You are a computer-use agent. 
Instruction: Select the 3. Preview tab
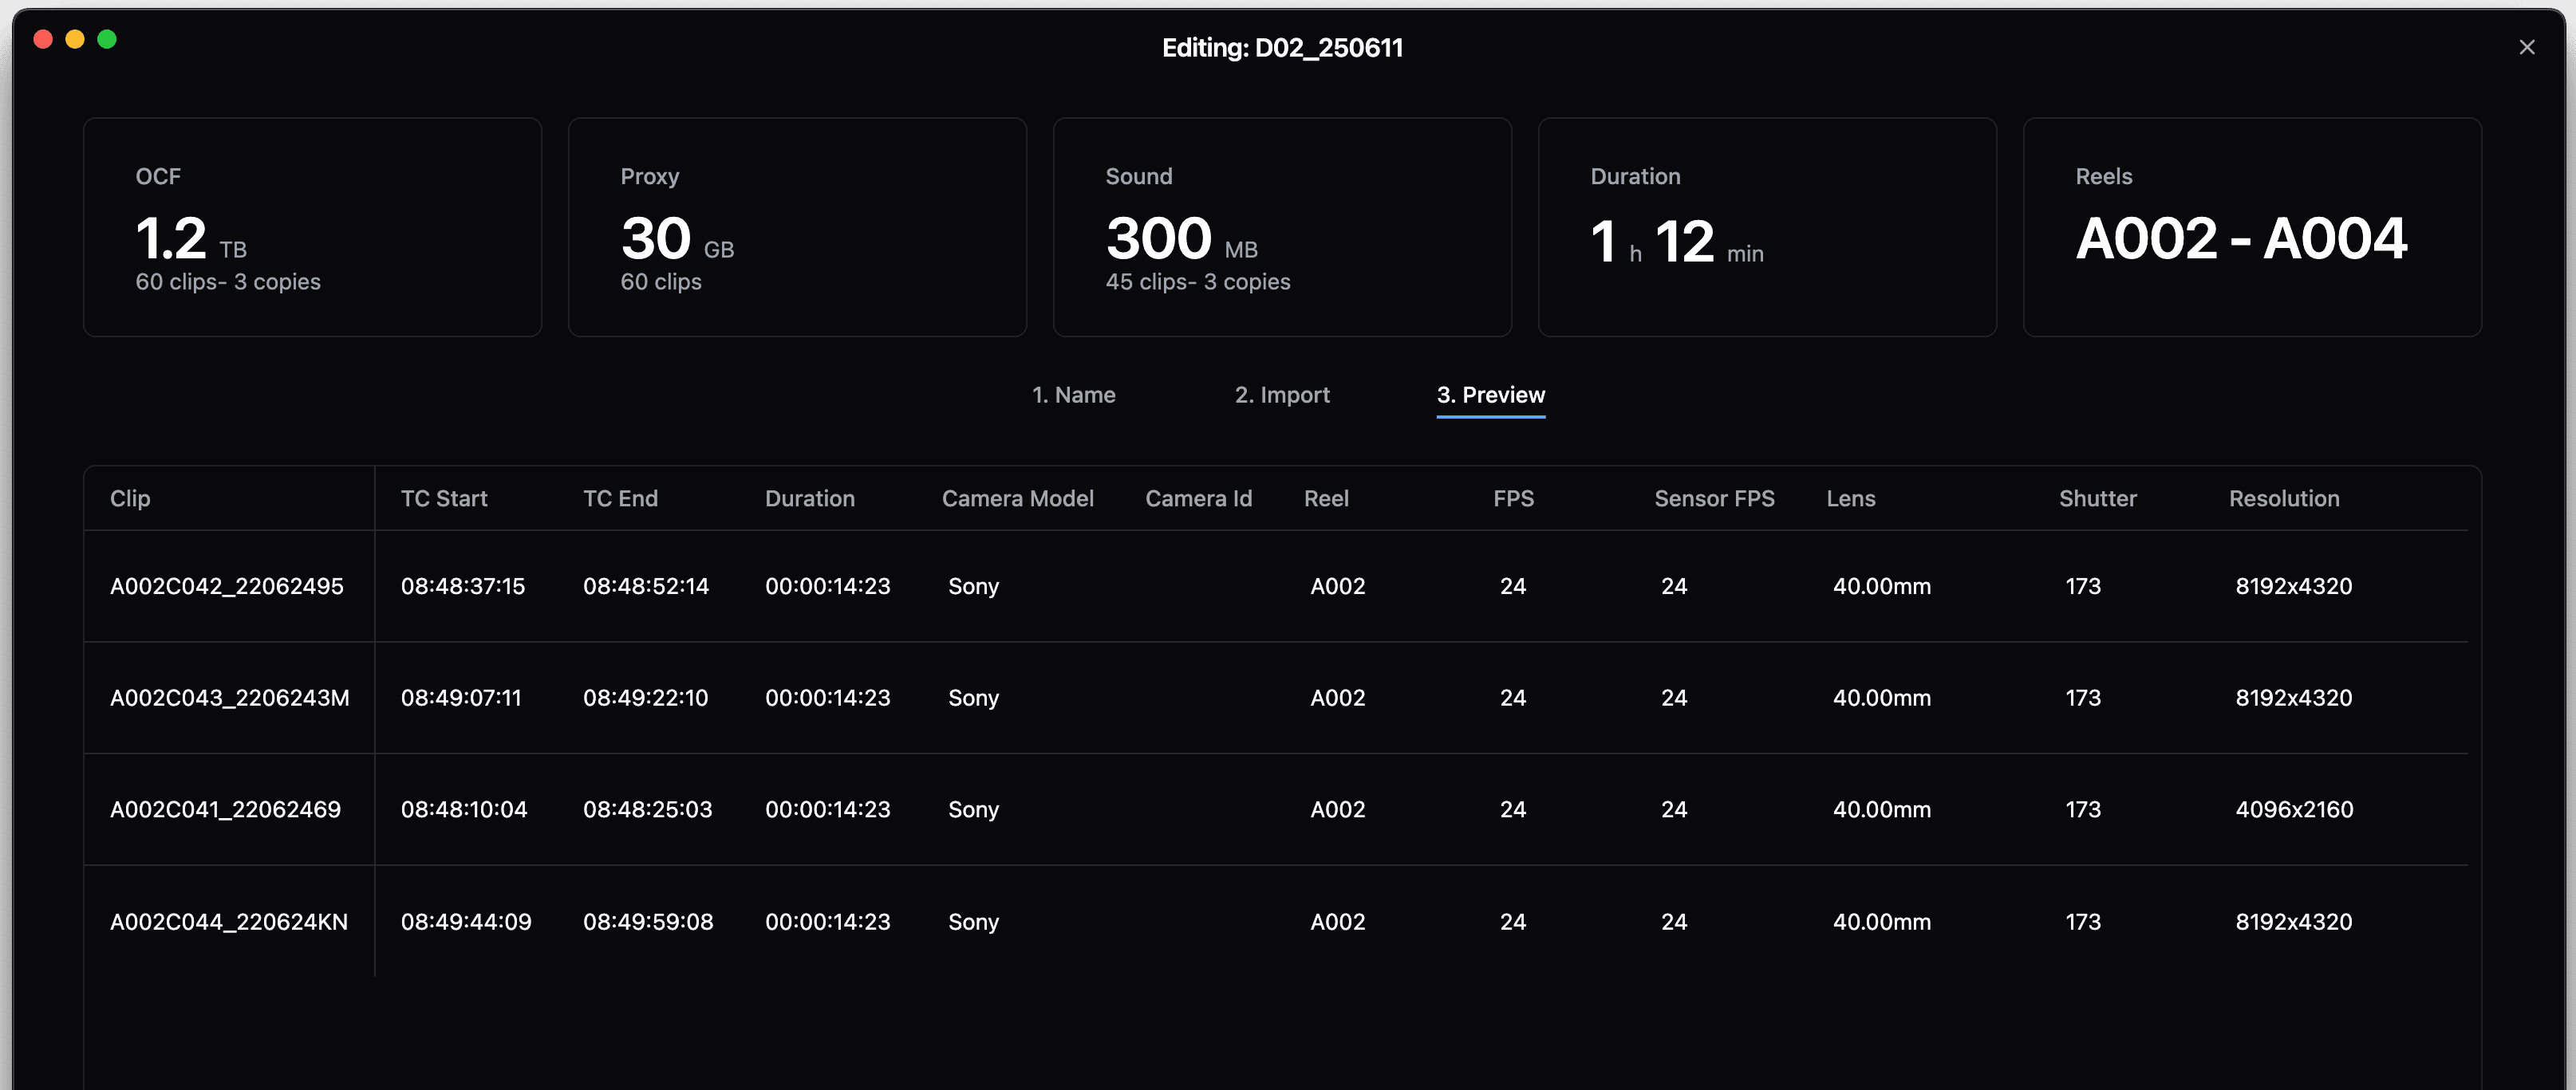tap(1490, 395)
